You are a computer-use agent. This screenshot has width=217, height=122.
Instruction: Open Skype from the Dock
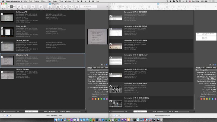[x=84, y=120]
